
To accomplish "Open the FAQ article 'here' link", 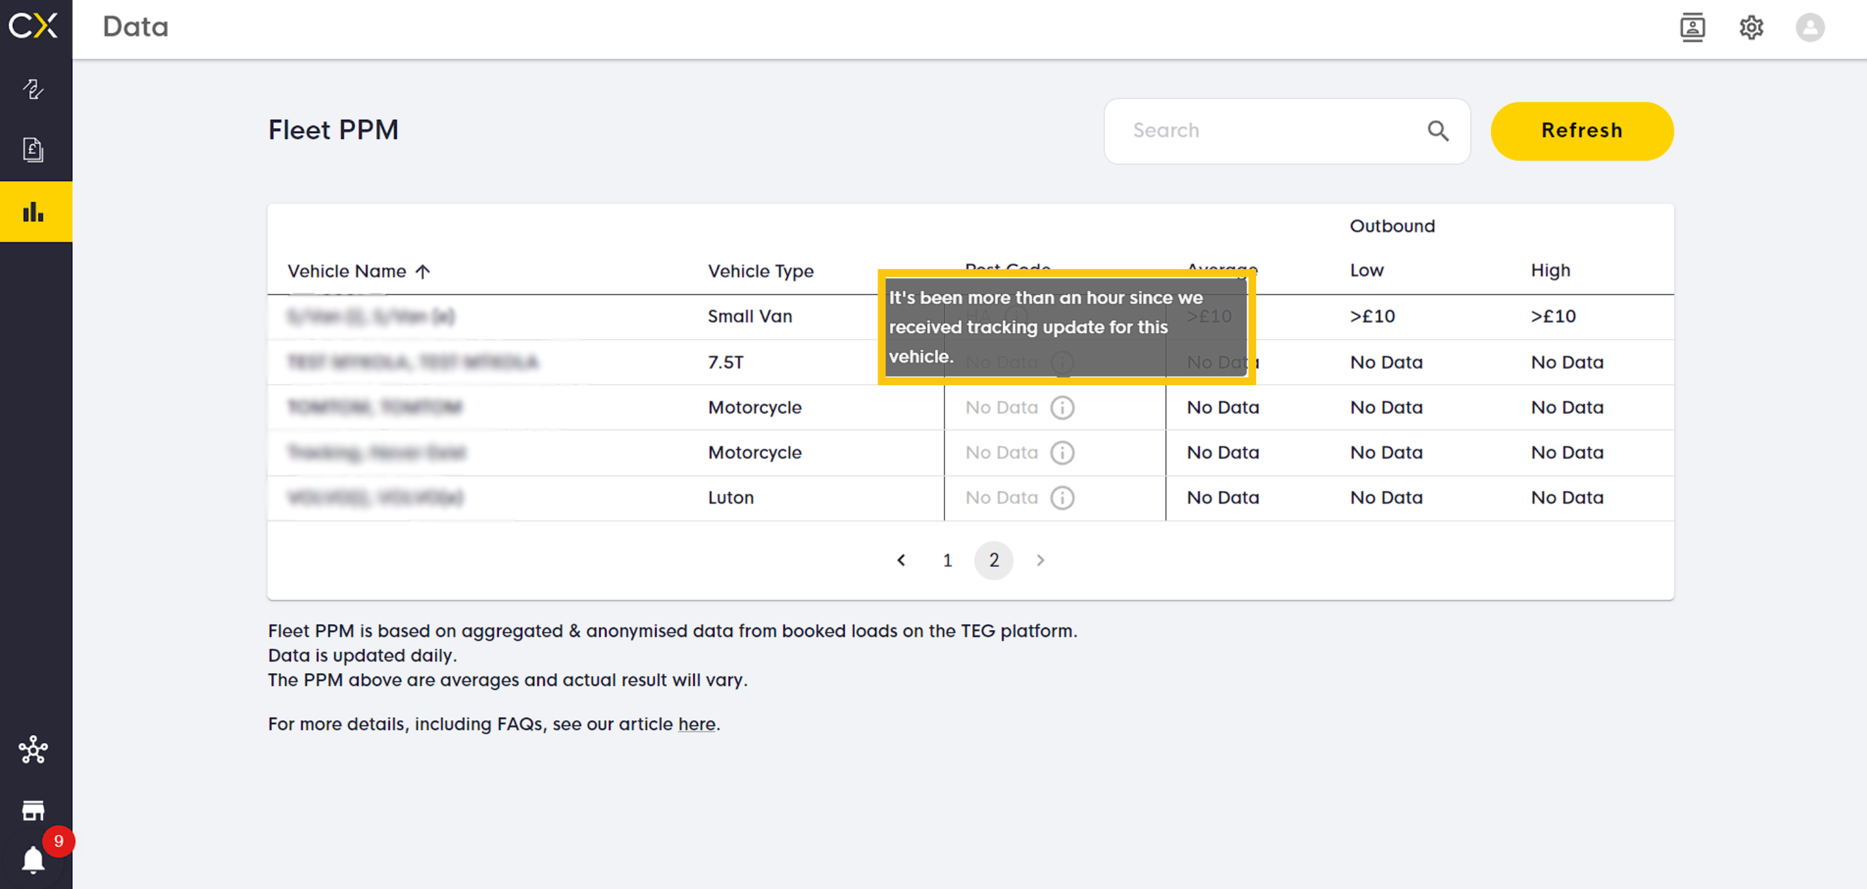I will point(696,724).
